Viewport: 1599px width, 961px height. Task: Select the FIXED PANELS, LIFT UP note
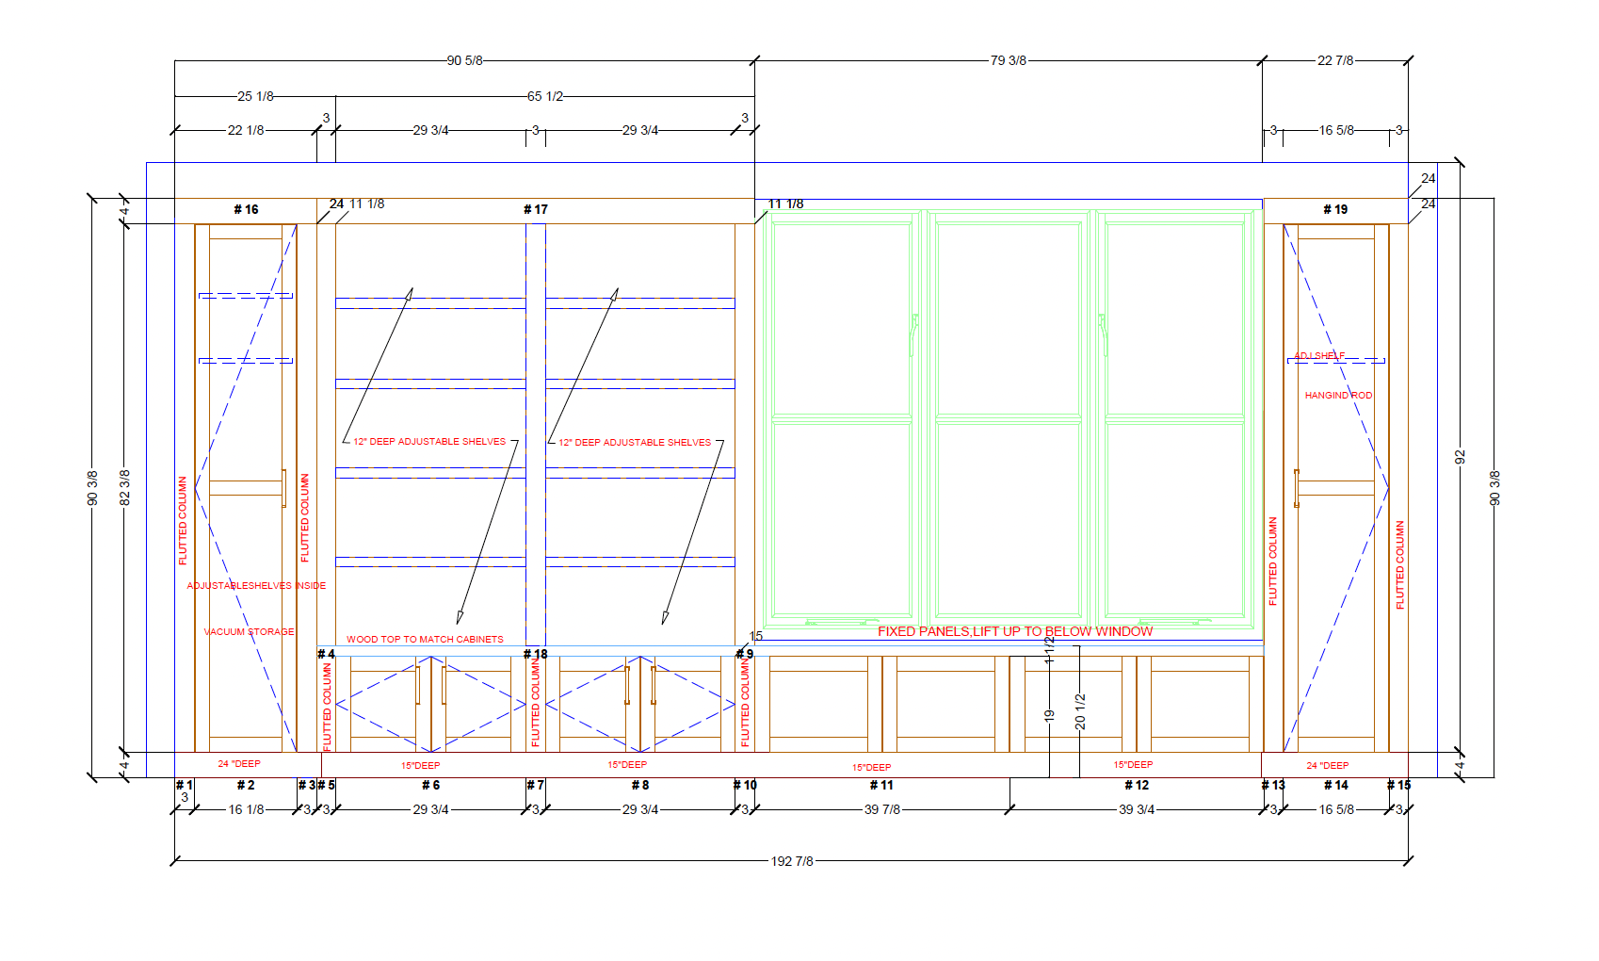point(1014,631)
